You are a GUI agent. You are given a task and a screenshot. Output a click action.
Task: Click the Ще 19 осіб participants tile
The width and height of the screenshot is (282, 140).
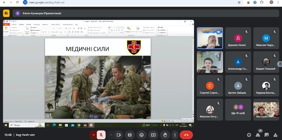click(238, 110)
